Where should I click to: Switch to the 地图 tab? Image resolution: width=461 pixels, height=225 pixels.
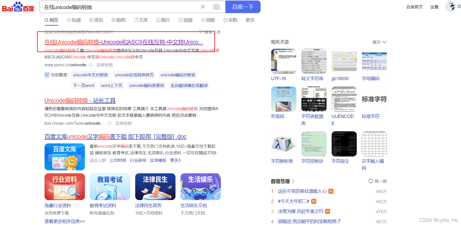click(x=208, y=20)
